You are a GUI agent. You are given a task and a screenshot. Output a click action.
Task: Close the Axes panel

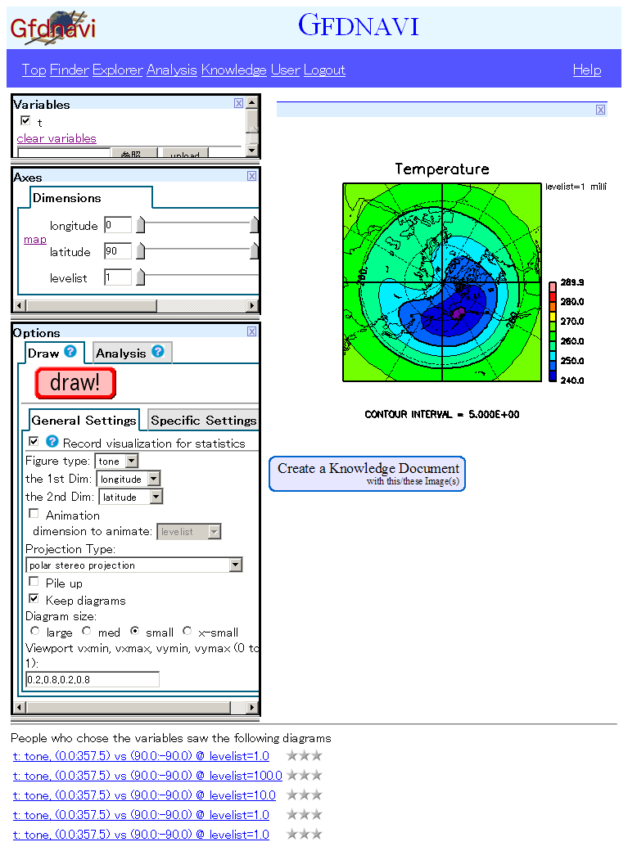click(x=251, y=176)
